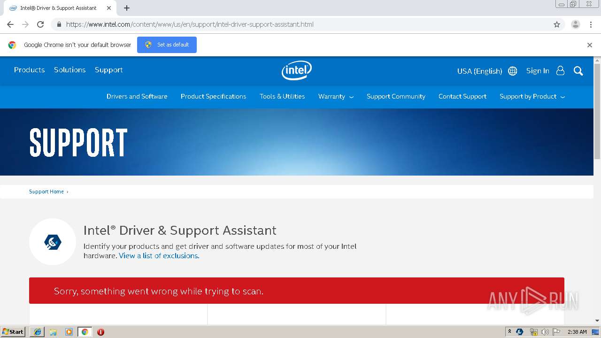This screenshot has height=338, width=601.
Task: Go forward to the next page
Action: coord(25,24)
